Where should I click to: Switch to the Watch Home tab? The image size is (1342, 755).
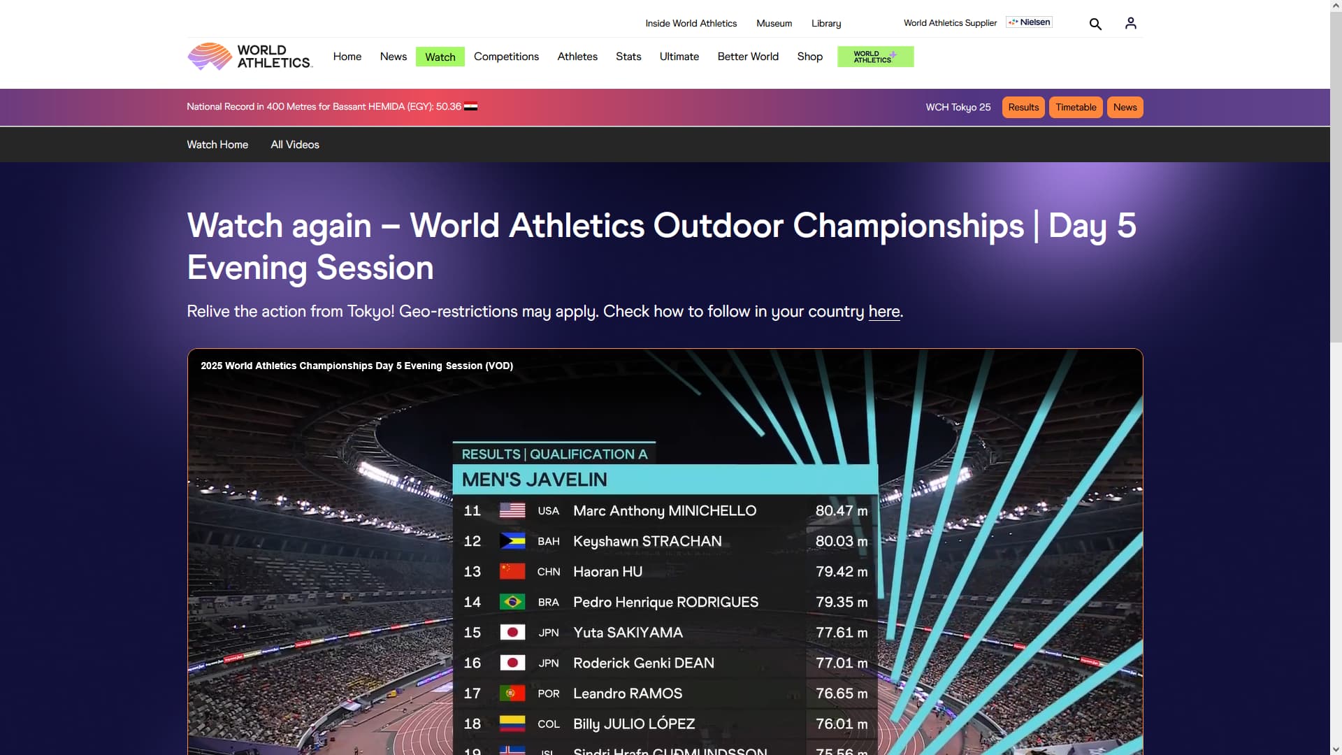[217, 145]
